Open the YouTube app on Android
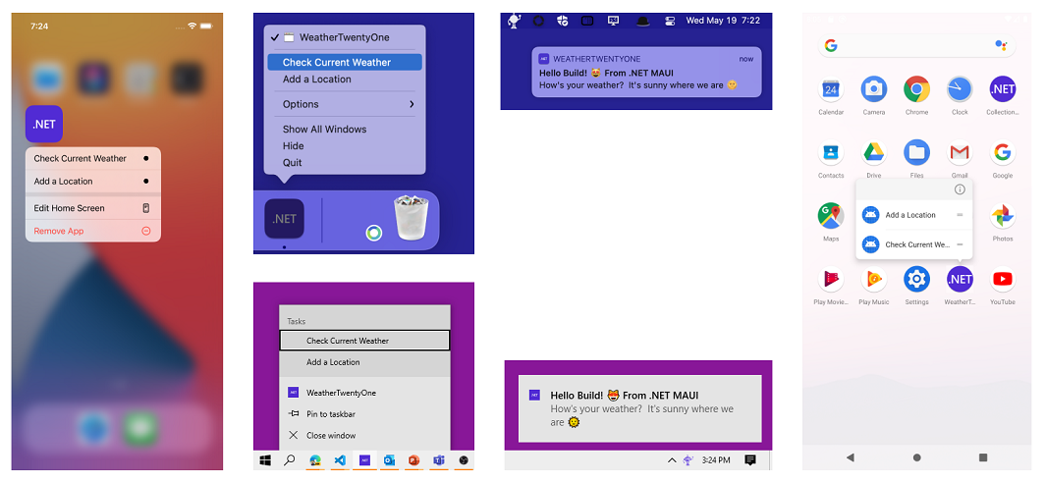The image size is (1045, 483). coord(1002,279)
